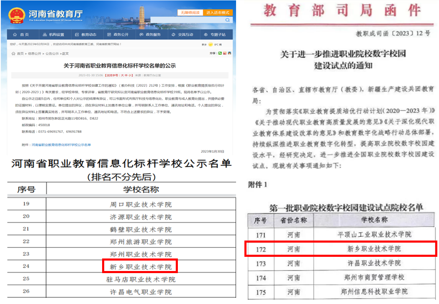This screenshot has width=439, height=304.
Task: Click the 邮政编码:450018 line
Action: (x=36, y=125)
